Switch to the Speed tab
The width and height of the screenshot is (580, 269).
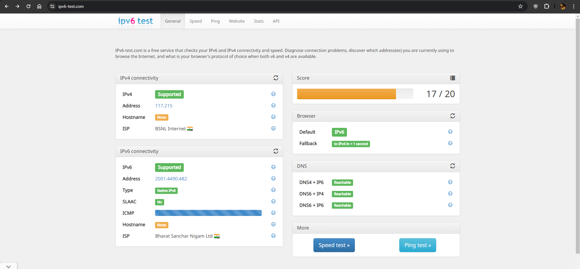pos(196,21)
